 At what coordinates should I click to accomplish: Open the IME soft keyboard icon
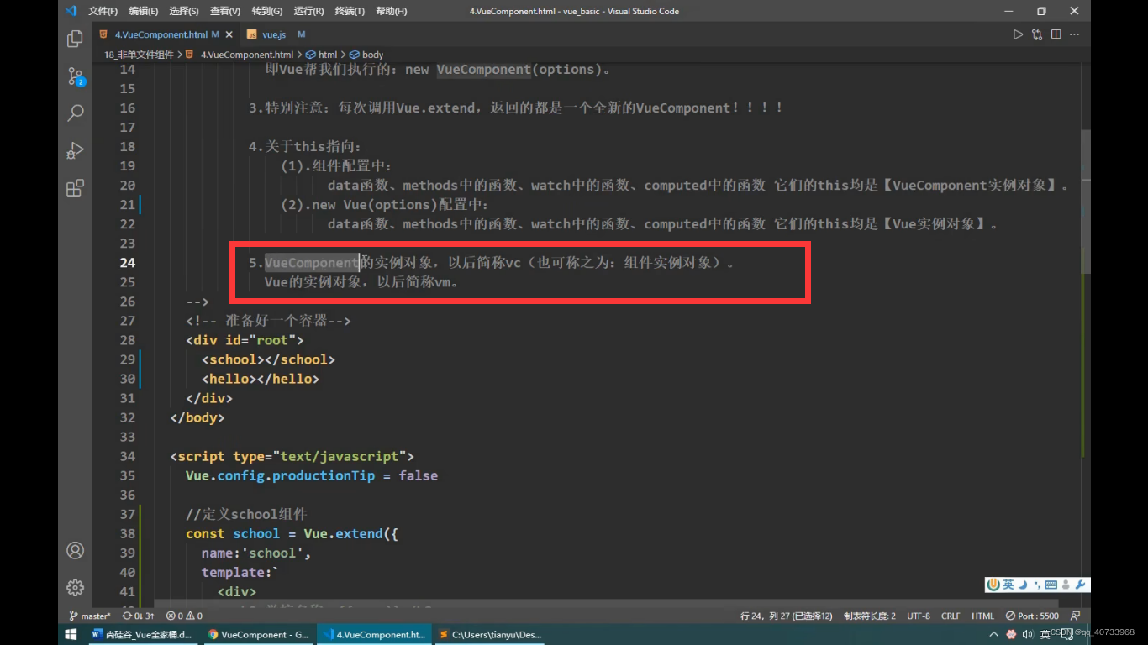1051,585
